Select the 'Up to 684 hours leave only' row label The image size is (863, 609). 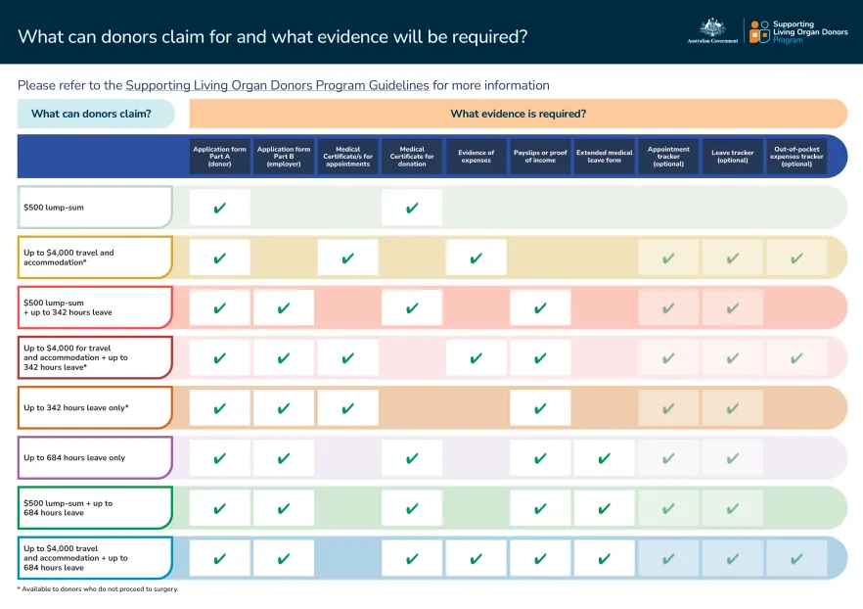[95, 457]
